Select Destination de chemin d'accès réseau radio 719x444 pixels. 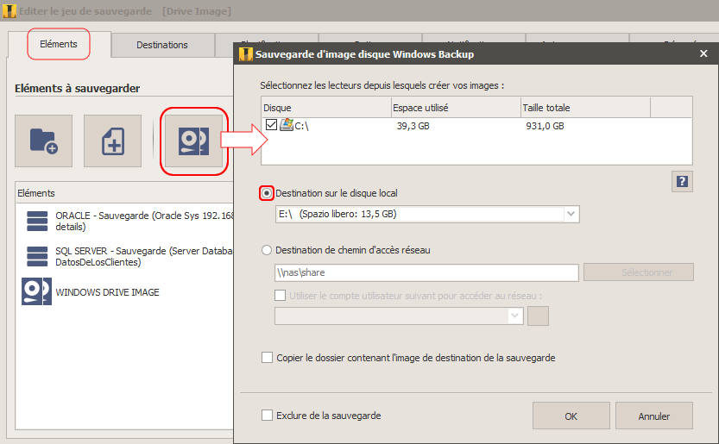coord(267,250)
